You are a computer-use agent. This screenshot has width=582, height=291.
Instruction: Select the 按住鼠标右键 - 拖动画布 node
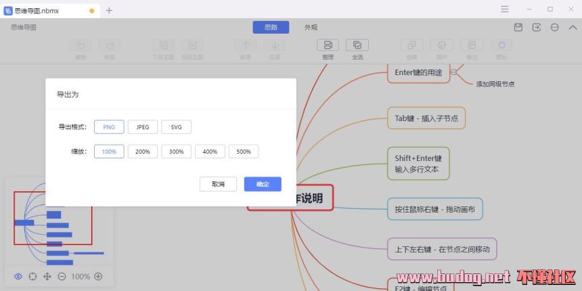435,209
